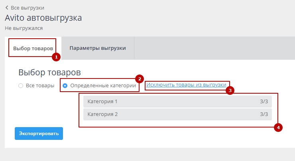Click the red marker number 4
295x161 pixels.
coord(279,128)
